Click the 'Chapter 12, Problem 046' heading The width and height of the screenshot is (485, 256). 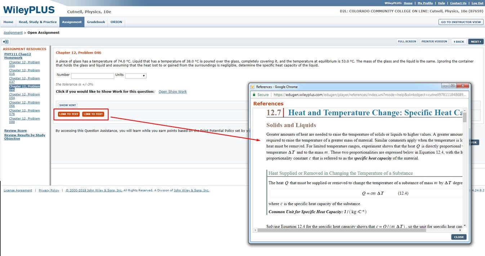click(x=79, y=53)
